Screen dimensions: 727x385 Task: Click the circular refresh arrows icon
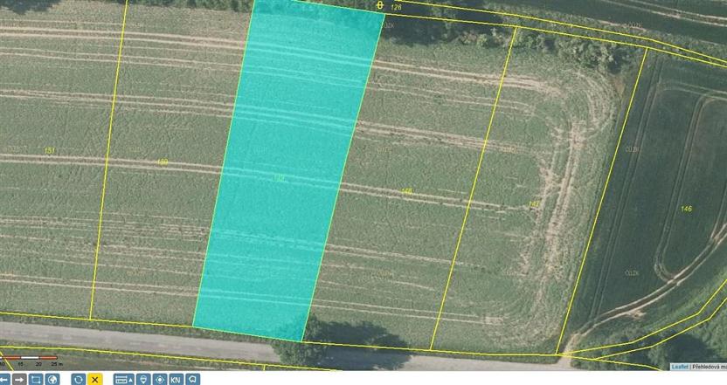click(x=78, y=379)
